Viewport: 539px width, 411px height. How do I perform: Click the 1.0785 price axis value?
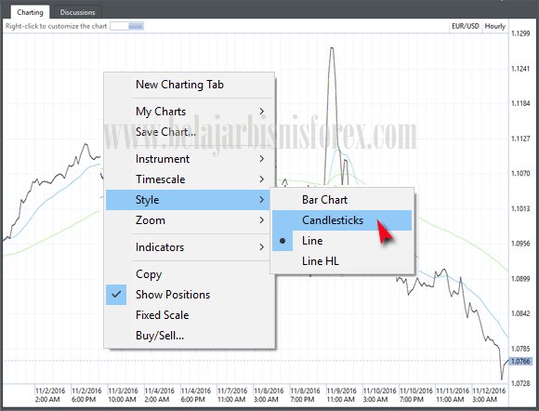click(x=520, y=349)
